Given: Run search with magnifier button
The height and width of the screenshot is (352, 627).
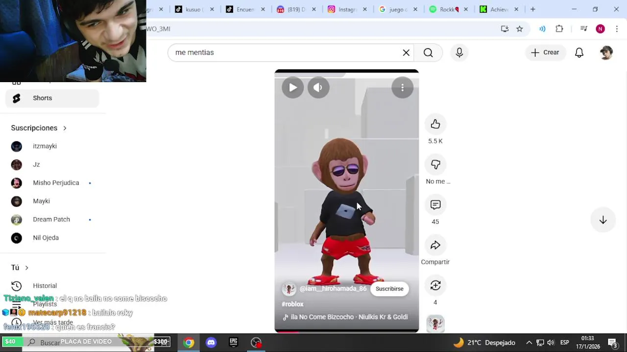Looking at the screenshot, I should 428,52.
